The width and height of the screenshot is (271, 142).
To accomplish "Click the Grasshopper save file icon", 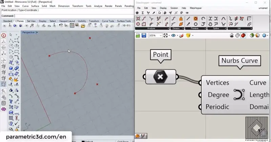I will tap(144, 35).
